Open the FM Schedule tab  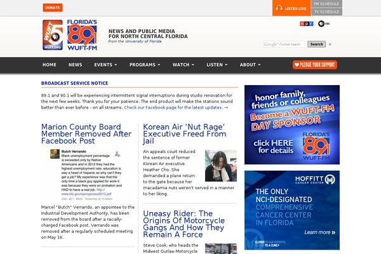(326, 4)
